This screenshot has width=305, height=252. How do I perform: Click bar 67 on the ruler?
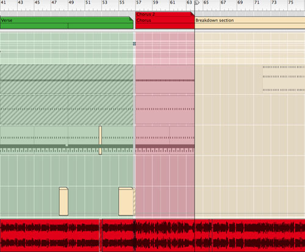click(223, 2)
